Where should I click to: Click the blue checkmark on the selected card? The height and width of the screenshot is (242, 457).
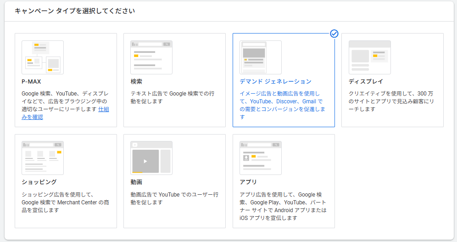pyautogui.click(x=334, y=34)
